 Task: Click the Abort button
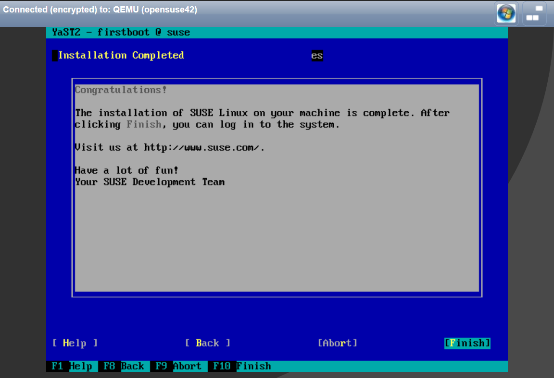(338, 343)
